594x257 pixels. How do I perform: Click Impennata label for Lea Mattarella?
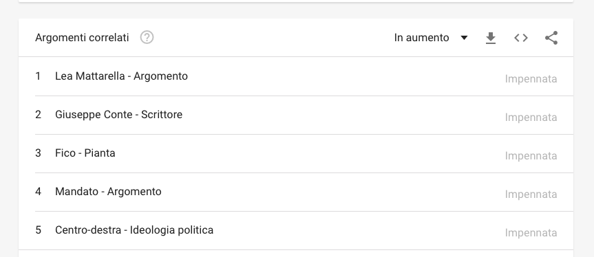[x=531, y=79]
